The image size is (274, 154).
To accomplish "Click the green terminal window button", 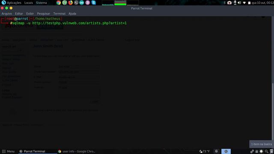I will pyautogui.click(x=7, y=8).
